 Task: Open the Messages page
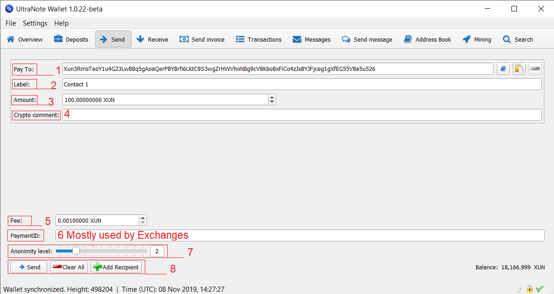point(312,39)
